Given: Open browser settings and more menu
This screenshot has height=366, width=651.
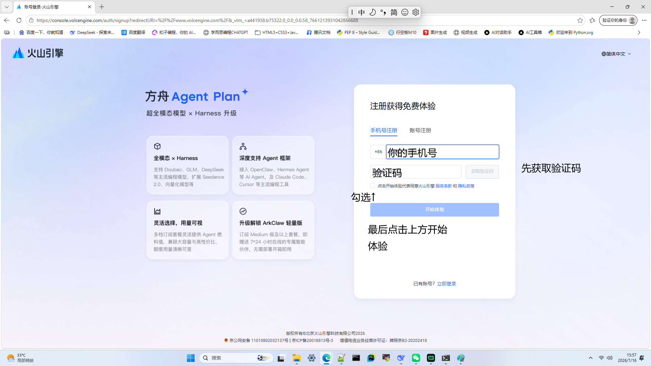Looking at the screenshot, I should pos(644,20).
